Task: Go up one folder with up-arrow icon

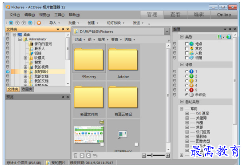Action: coord(30,23)
